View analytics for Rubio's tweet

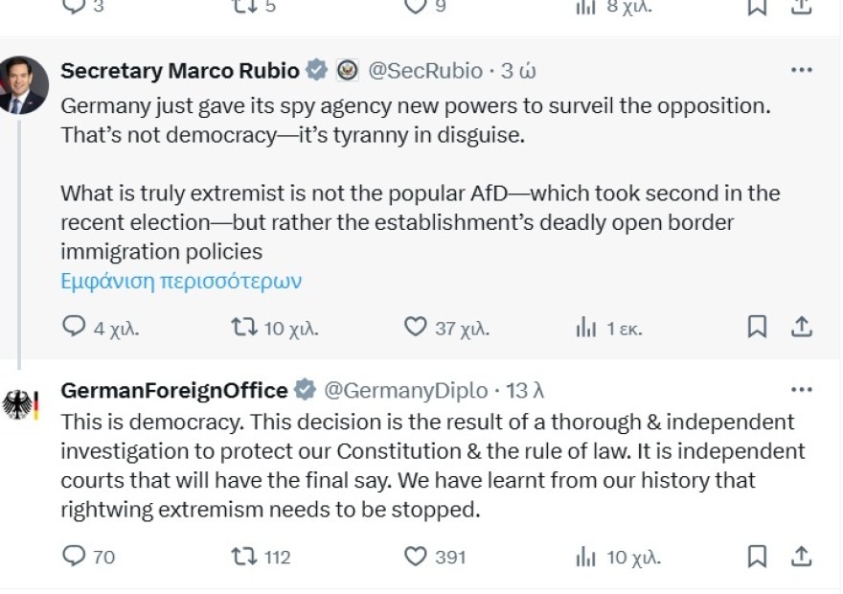[x=585, y=328]
